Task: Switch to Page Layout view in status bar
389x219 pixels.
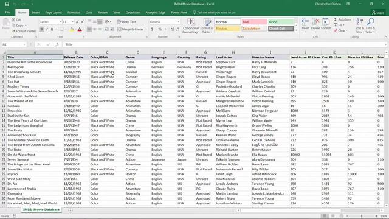Action: (332, 216)
